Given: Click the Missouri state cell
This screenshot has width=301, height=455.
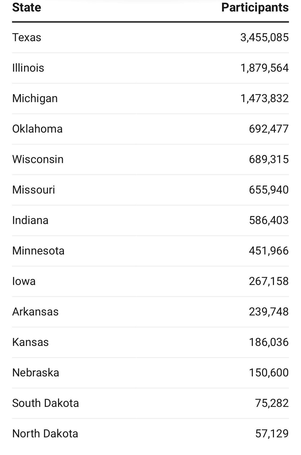Looking at the screenshot, I should pyautogui.click(x=34, y=190).
